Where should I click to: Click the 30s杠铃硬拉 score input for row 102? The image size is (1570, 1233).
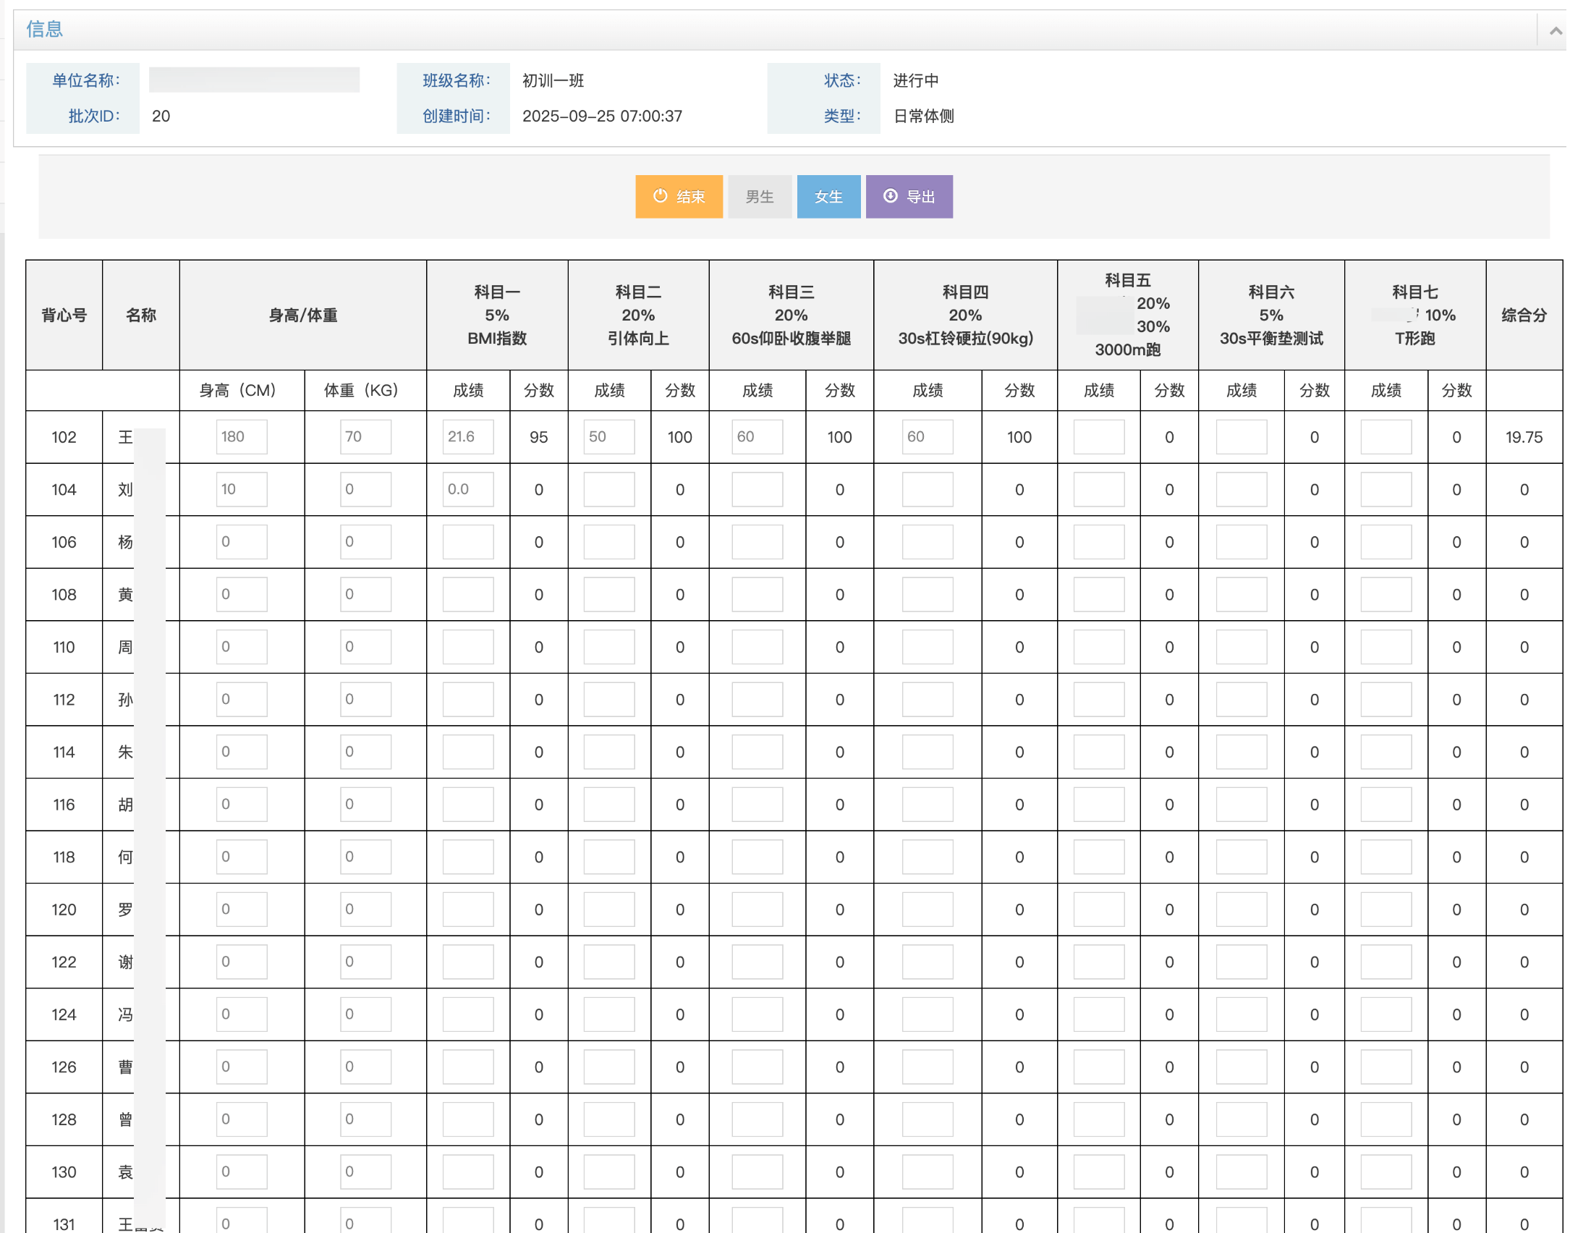click(927, 437)
